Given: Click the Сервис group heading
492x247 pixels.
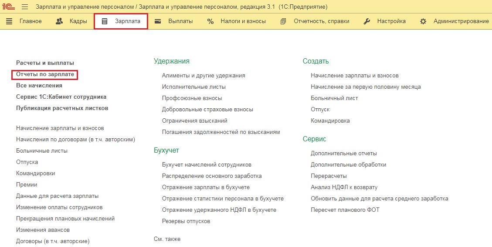Looking at the screenshot, I should [x=314, y=139].
